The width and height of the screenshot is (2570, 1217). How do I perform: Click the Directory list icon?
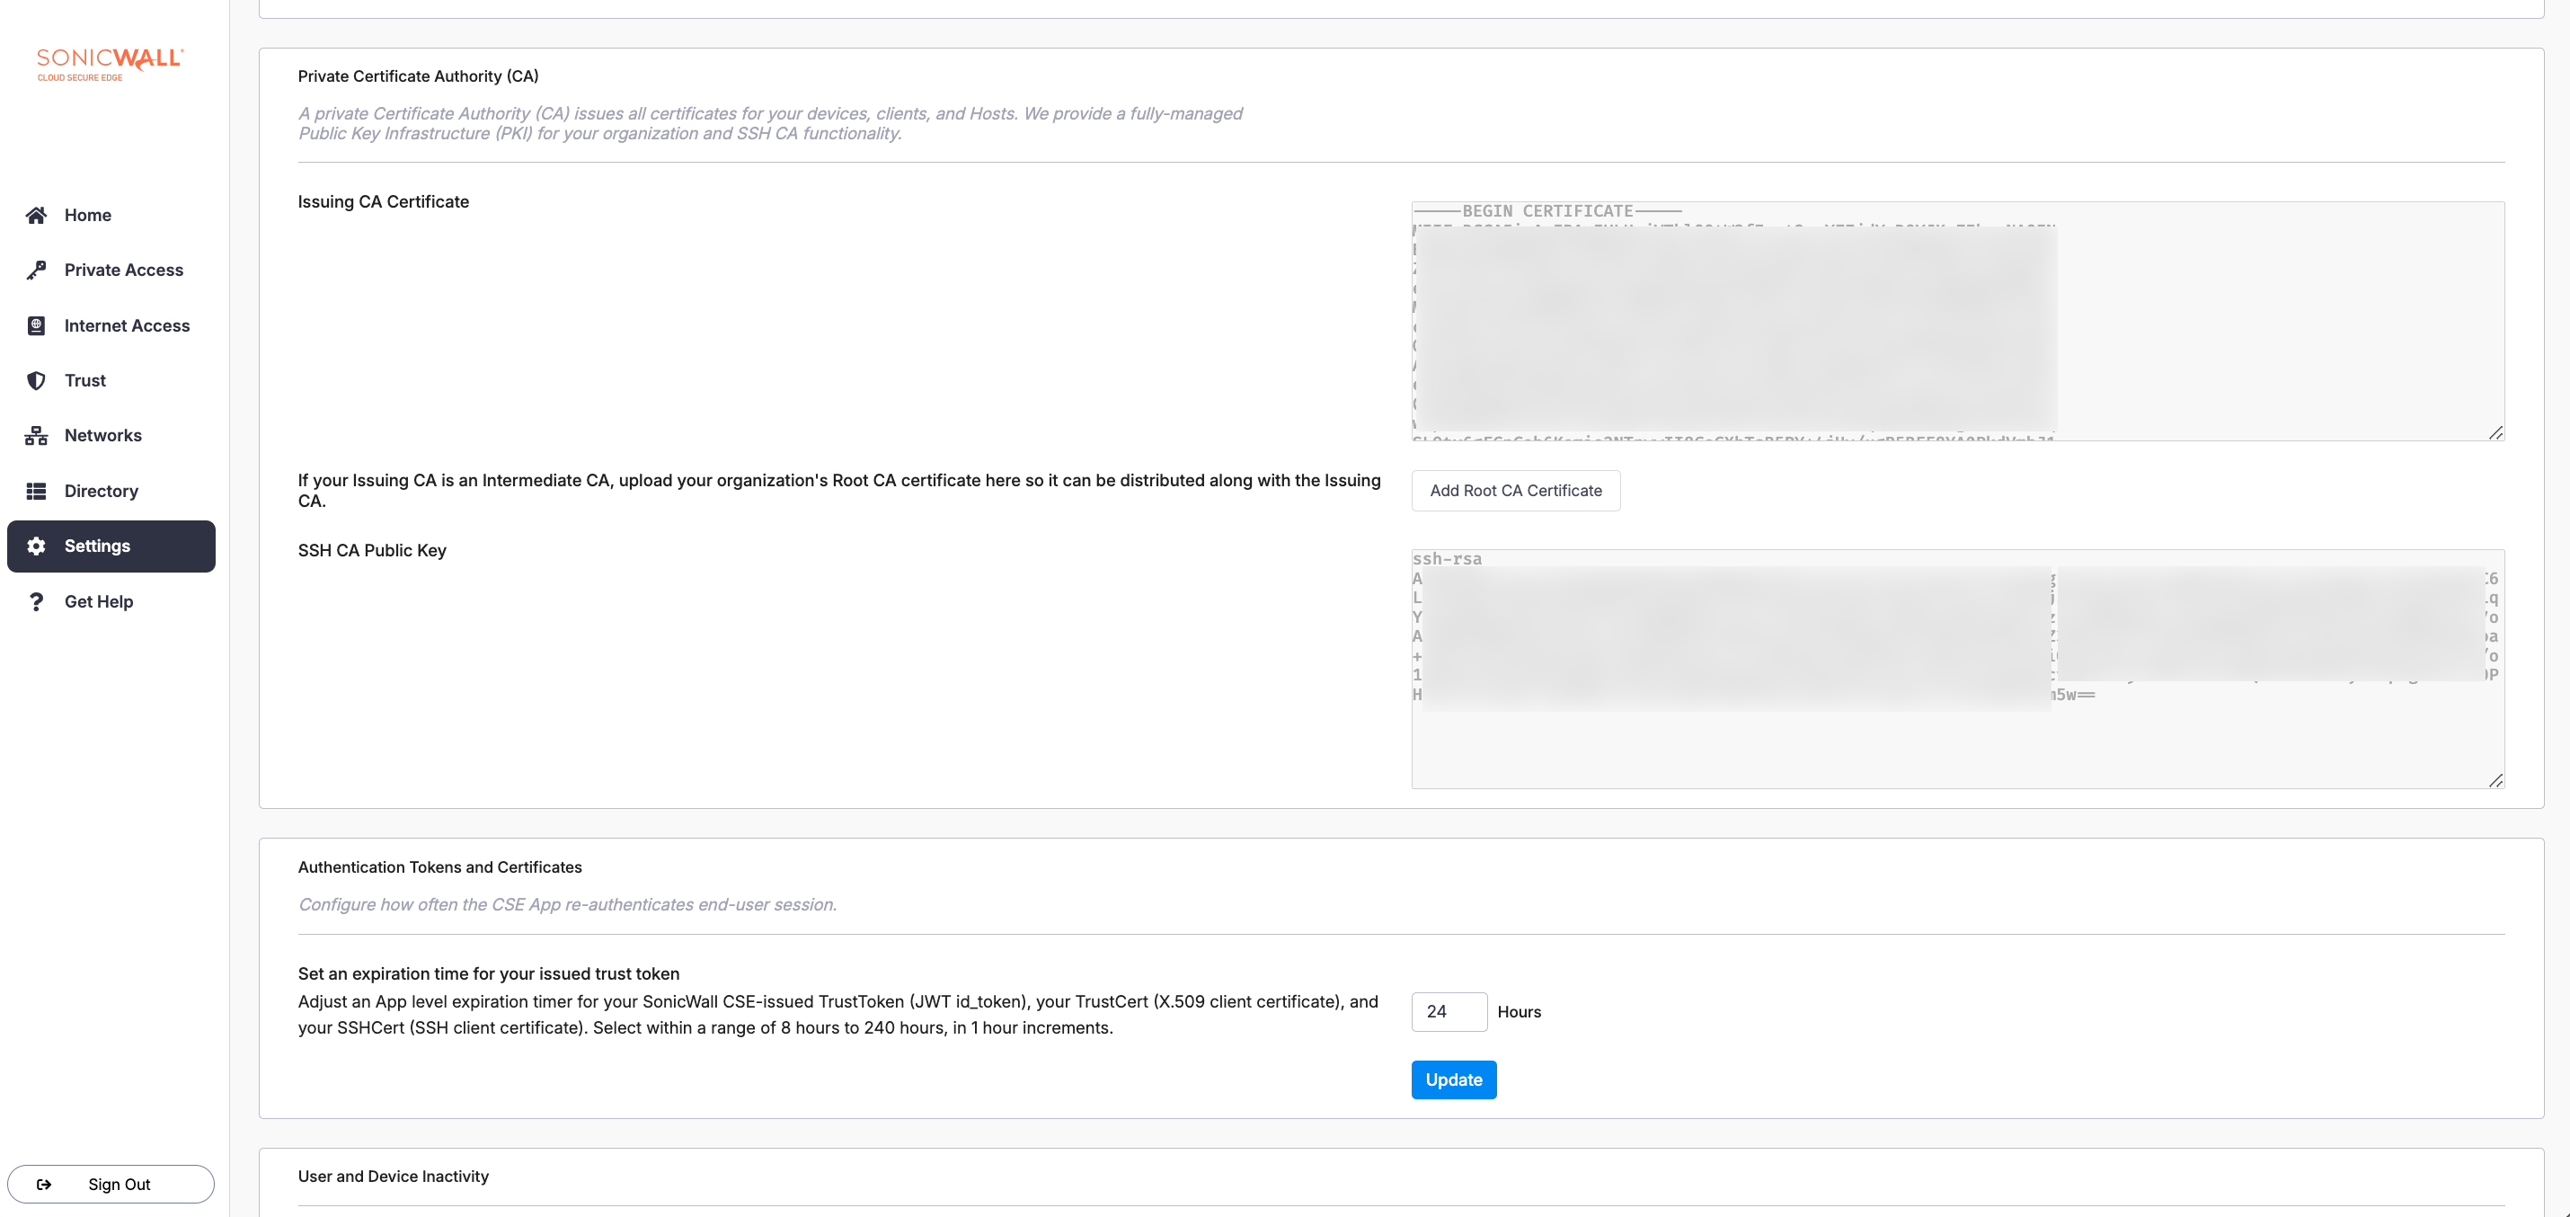(37, 491)
